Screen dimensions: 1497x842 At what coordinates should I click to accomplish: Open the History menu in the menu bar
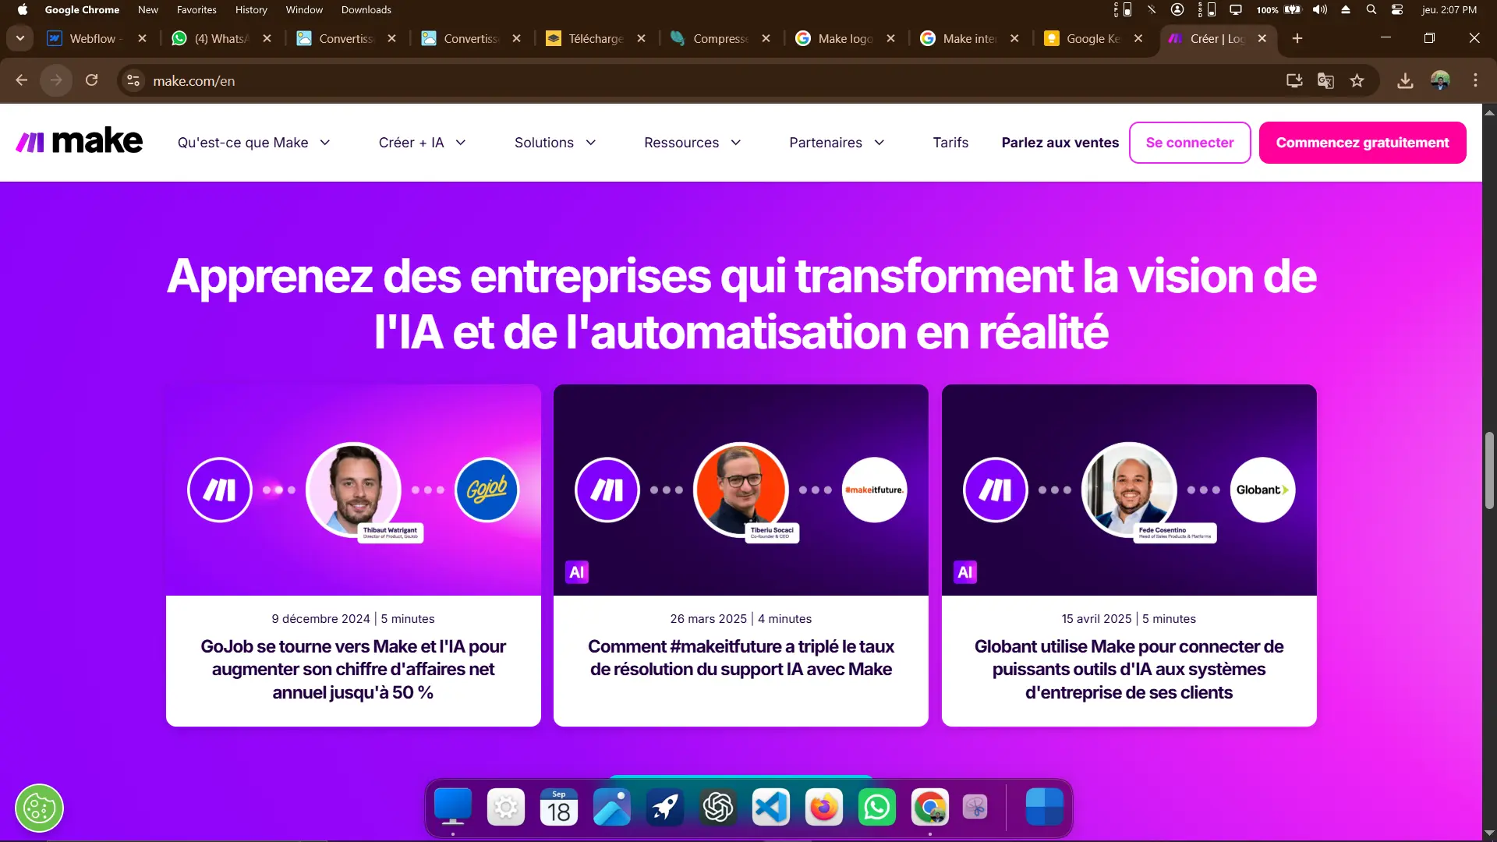251,10
